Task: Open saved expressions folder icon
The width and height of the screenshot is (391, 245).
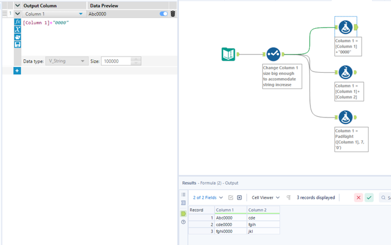Action: point(17,37)
